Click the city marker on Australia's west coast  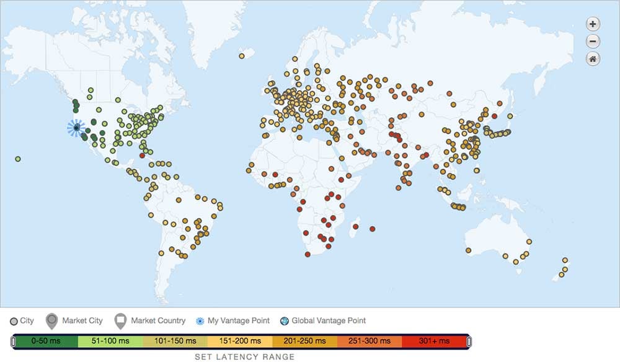[x=468, y=250]
